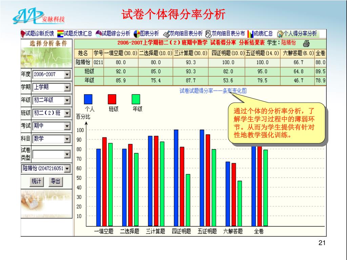Click the 选择分析条件 panel heading
This screenshot has width=347, height=260.
coord(48,43)
